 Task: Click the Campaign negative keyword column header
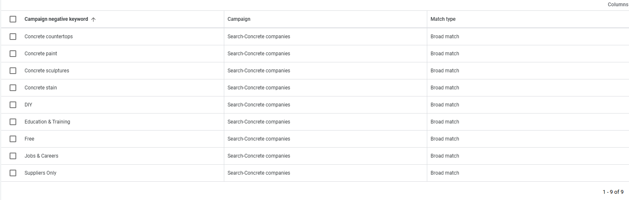click(56, 19)
